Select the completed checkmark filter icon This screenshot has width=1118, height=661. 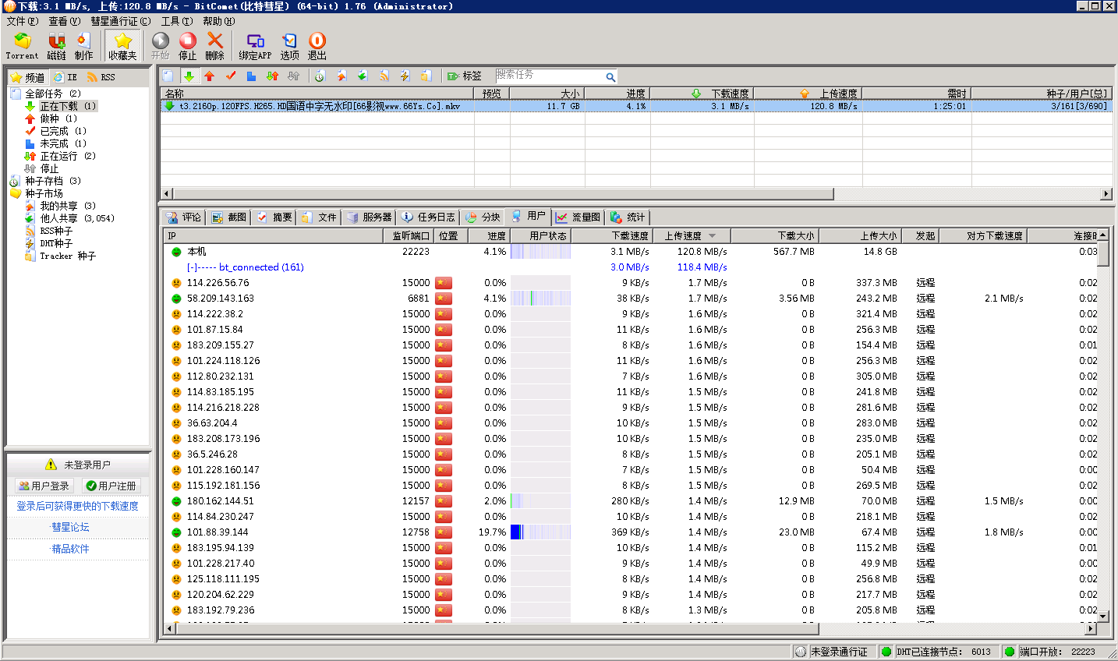click(x=231, y=76)
